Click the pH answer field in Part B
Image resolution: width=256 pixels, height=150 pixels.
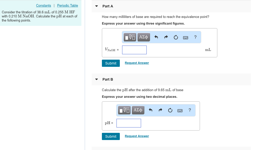tap(129, 123)
